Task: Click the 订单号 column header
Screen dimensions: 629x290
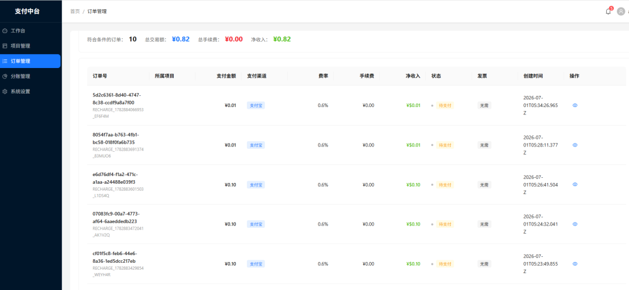Action: click(100, 76)
